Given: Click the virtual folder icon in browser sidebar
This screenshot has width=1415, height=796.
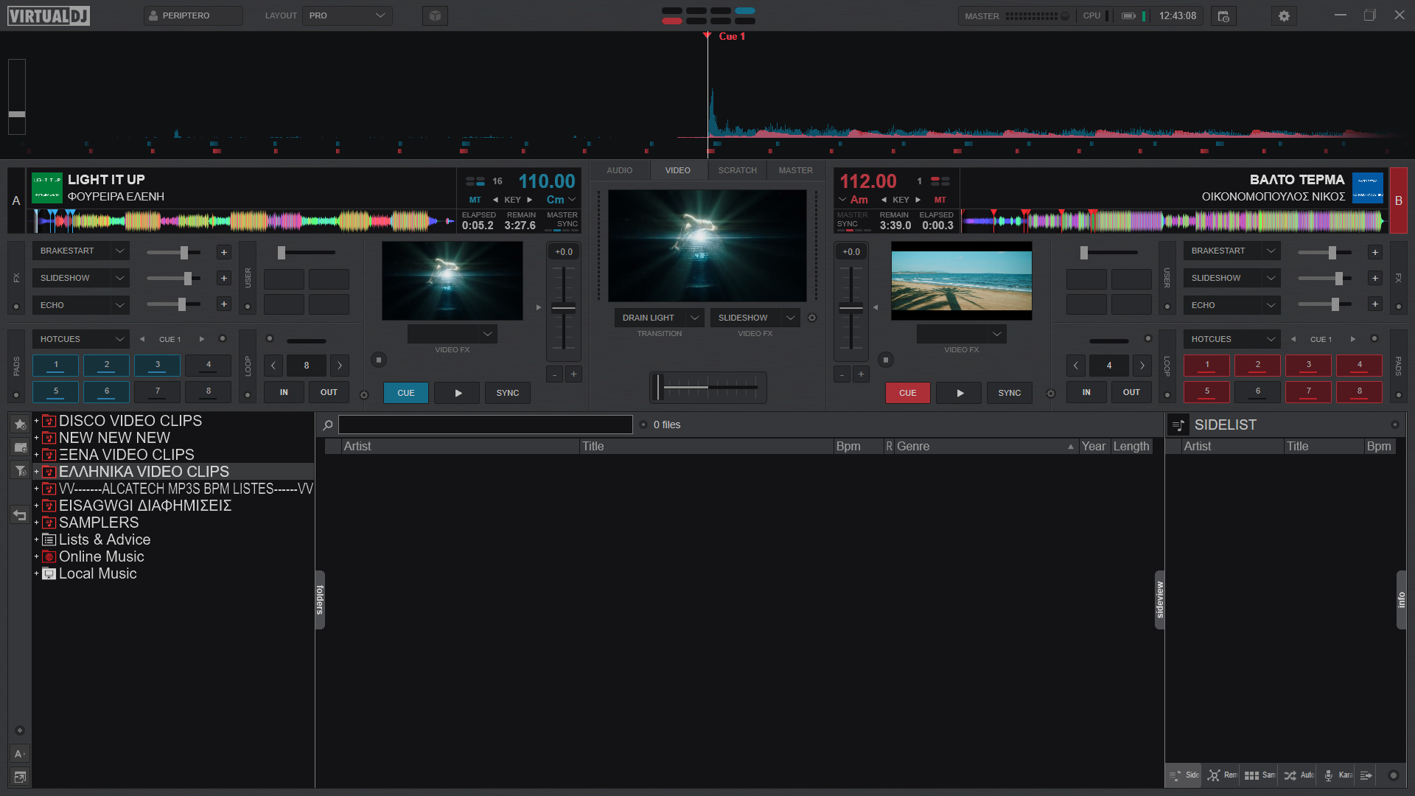Looking at the screenshot, I should pos(20,447).
